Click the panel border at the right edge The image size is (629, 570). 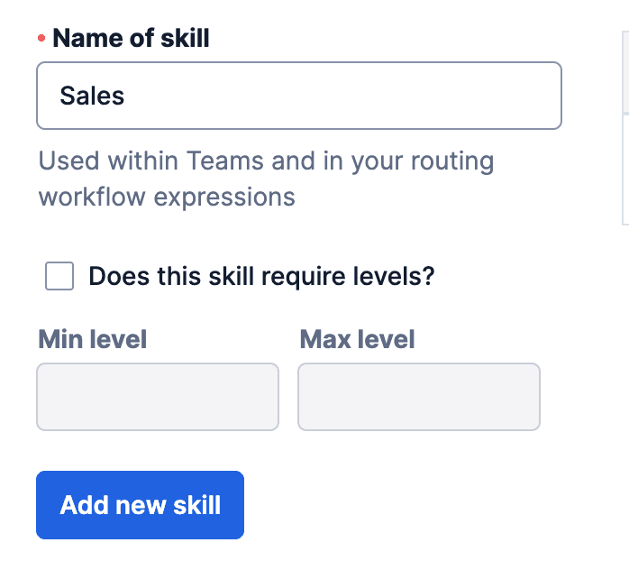[x=624, y=126]
